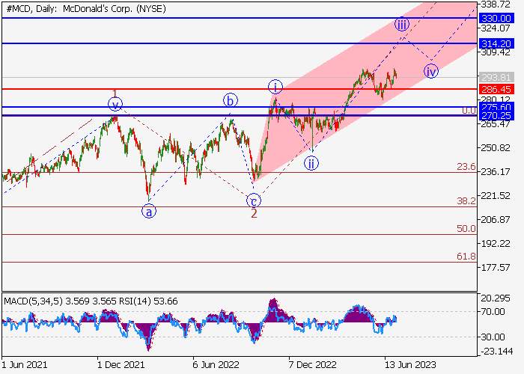Click the '13 Jun 2023' date label
This screenshot has width=524, height=374.
[x=410, y=364]
